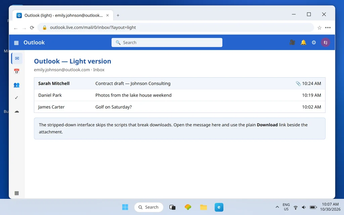Click the browser back arrow
Image resolution: width=344 pixels, height=215 pixels.
(16, 28)
